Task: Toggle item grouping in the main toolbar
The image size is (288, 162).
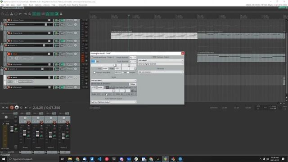Action: click(39, 14)
